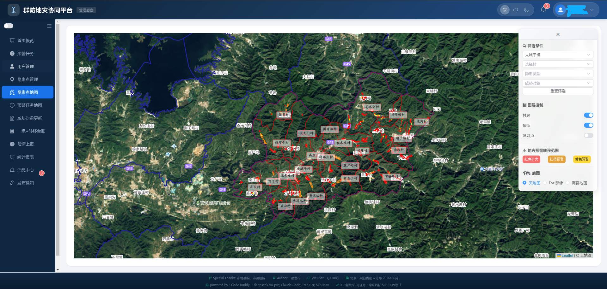Expand the 隐患类型 dropdown
The height and width of the screenshot is (289, 607).
pyautogui.click(x=558, y=74)
